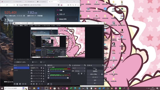Show the first ウィンドウキャプチャ source via eye
The height and width of the screenshot is (90, 160).
[x=41, y=70]
